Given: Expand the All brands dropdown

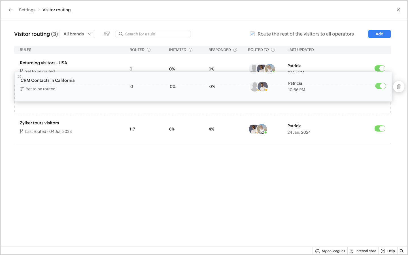Looking at the screenshot, I should click(77, 34).
